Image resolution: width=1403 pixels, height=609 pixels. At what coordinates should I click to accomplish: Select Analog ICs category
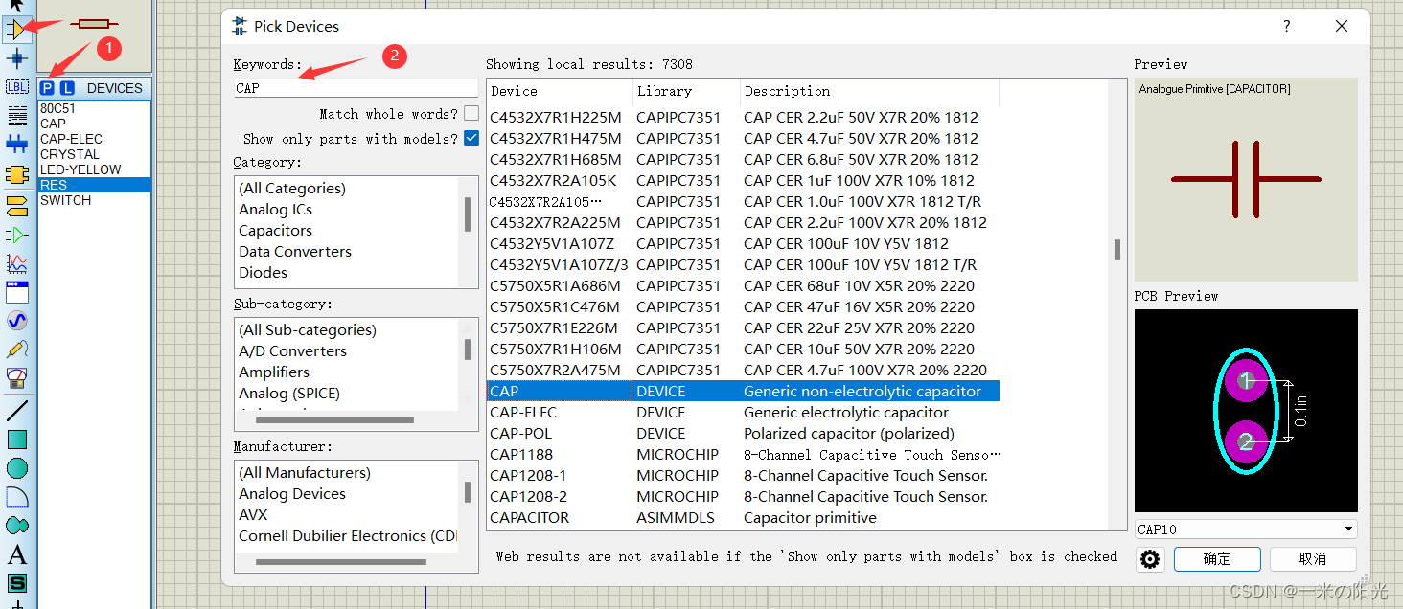point(276,210)
